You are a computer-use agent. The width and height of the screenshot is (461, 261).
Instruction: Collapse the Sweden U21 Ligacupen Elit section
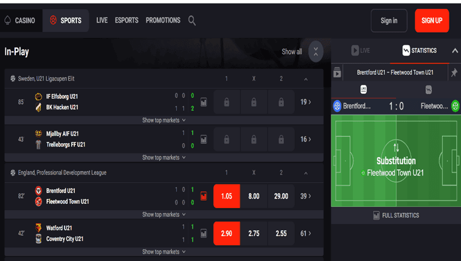tap(306, 79)
